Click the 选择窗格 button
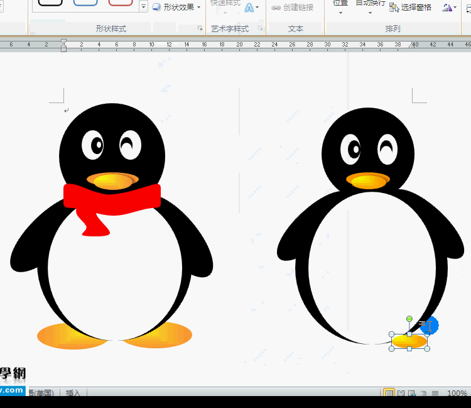The width and height of the screenshot is (471, 408). coord(410,7)
